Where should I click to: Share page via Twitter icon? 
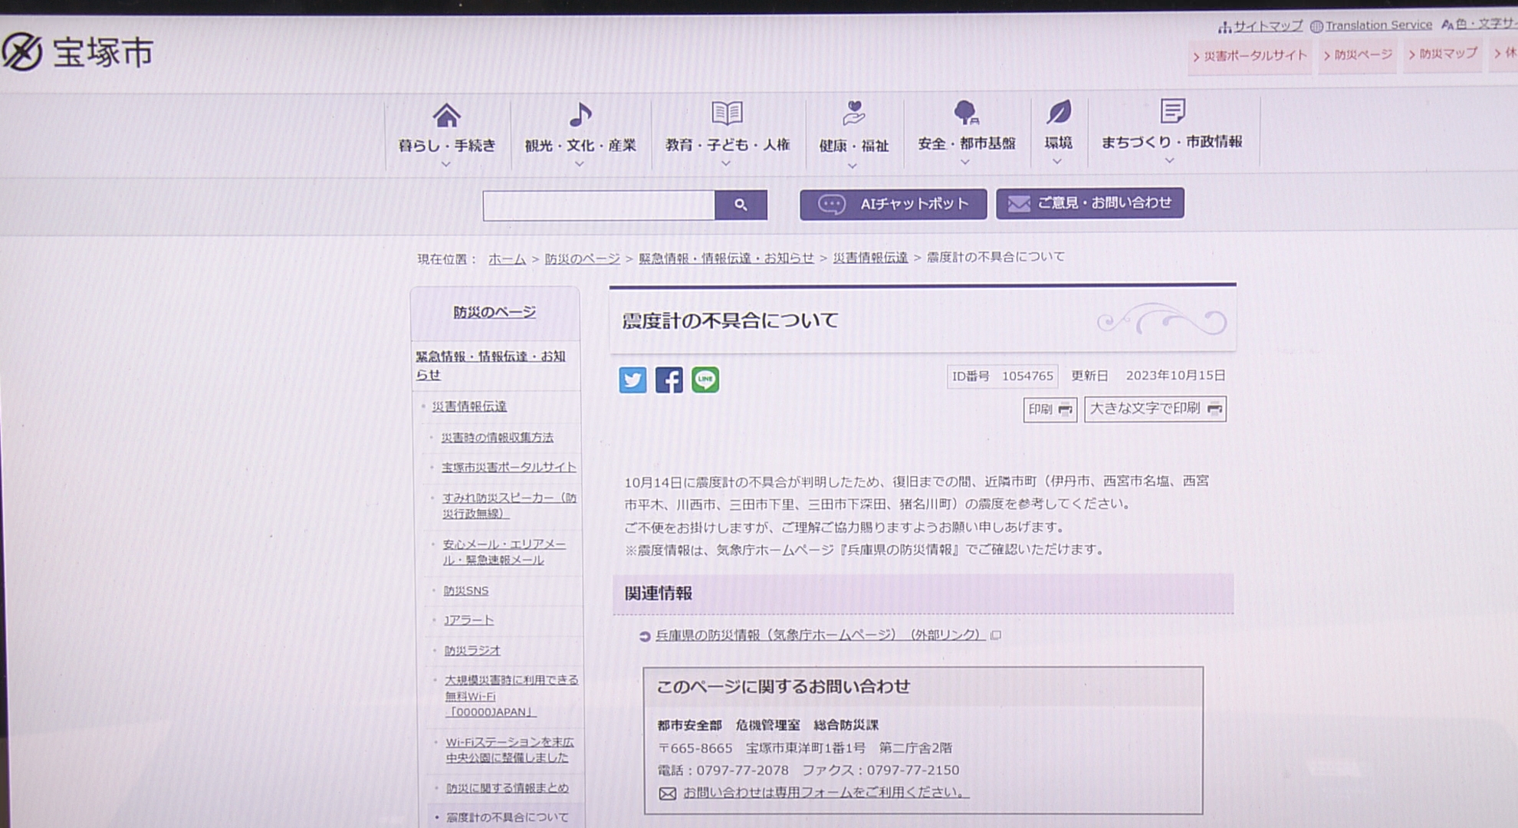(632, 380)
